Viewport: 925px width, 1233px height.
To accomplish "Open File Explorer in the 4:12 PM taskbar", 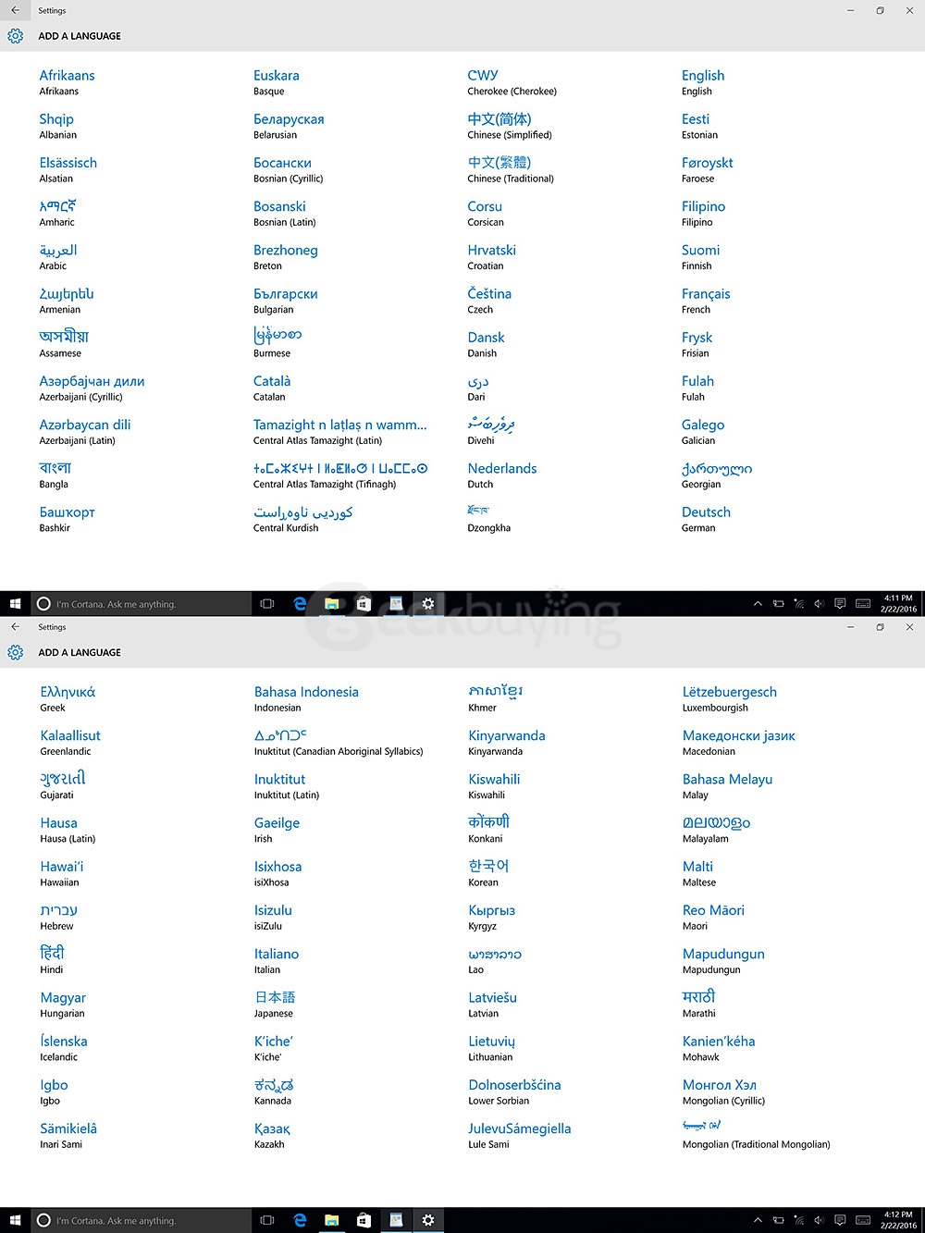I will click(x=331, y=1220).
